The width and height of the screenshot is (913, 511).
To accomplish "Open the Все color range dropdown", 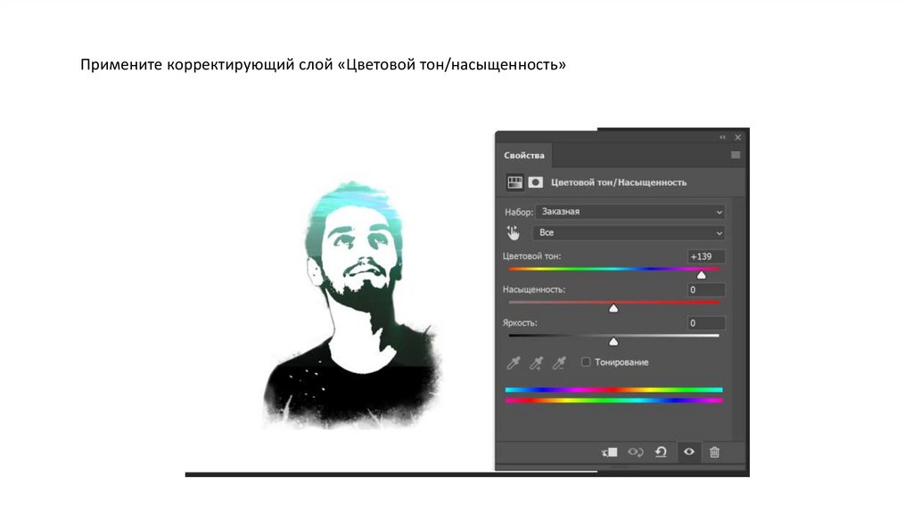I will 629,232.
